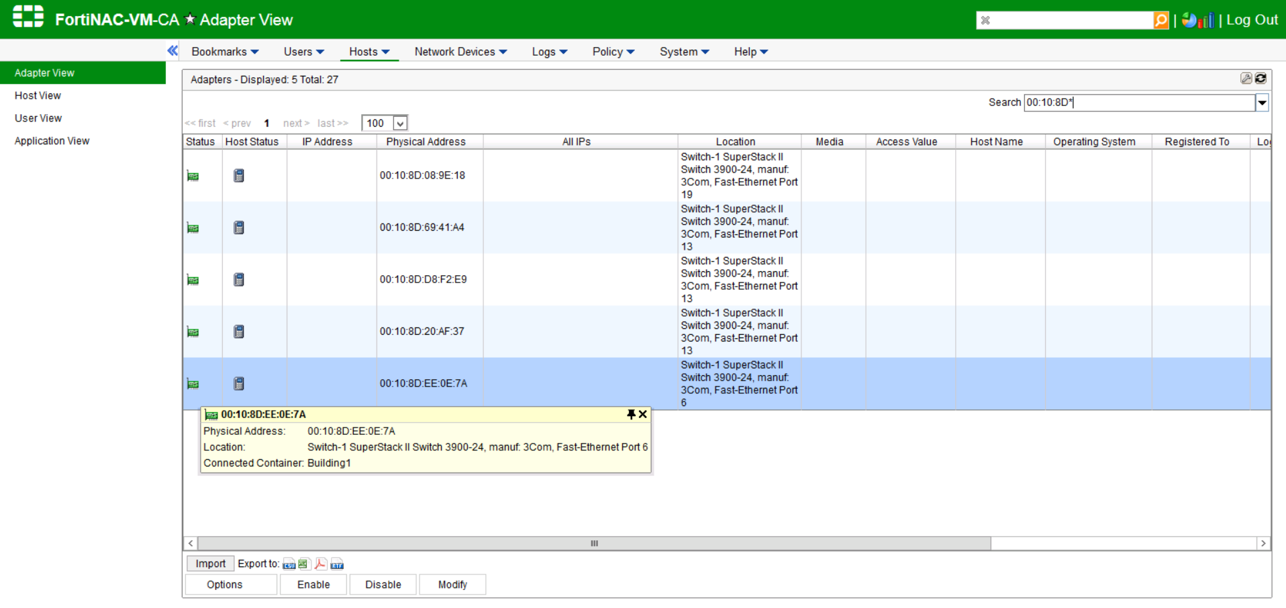1286x608 pixels.
Task: Collapse the left sidebar with double chevron
Action: [x=172, y=51]
